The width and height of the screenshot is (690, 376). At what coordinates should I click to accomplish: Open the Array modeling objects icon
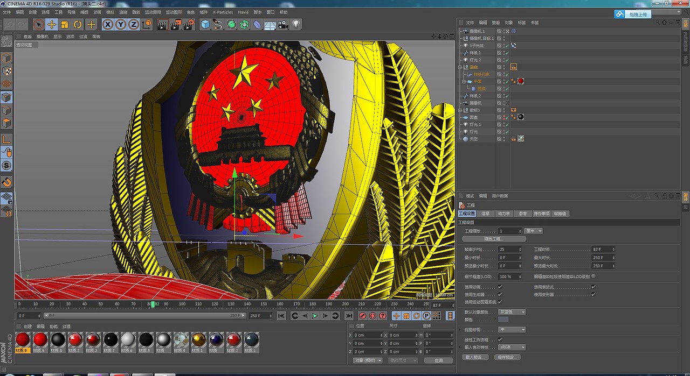244,24
